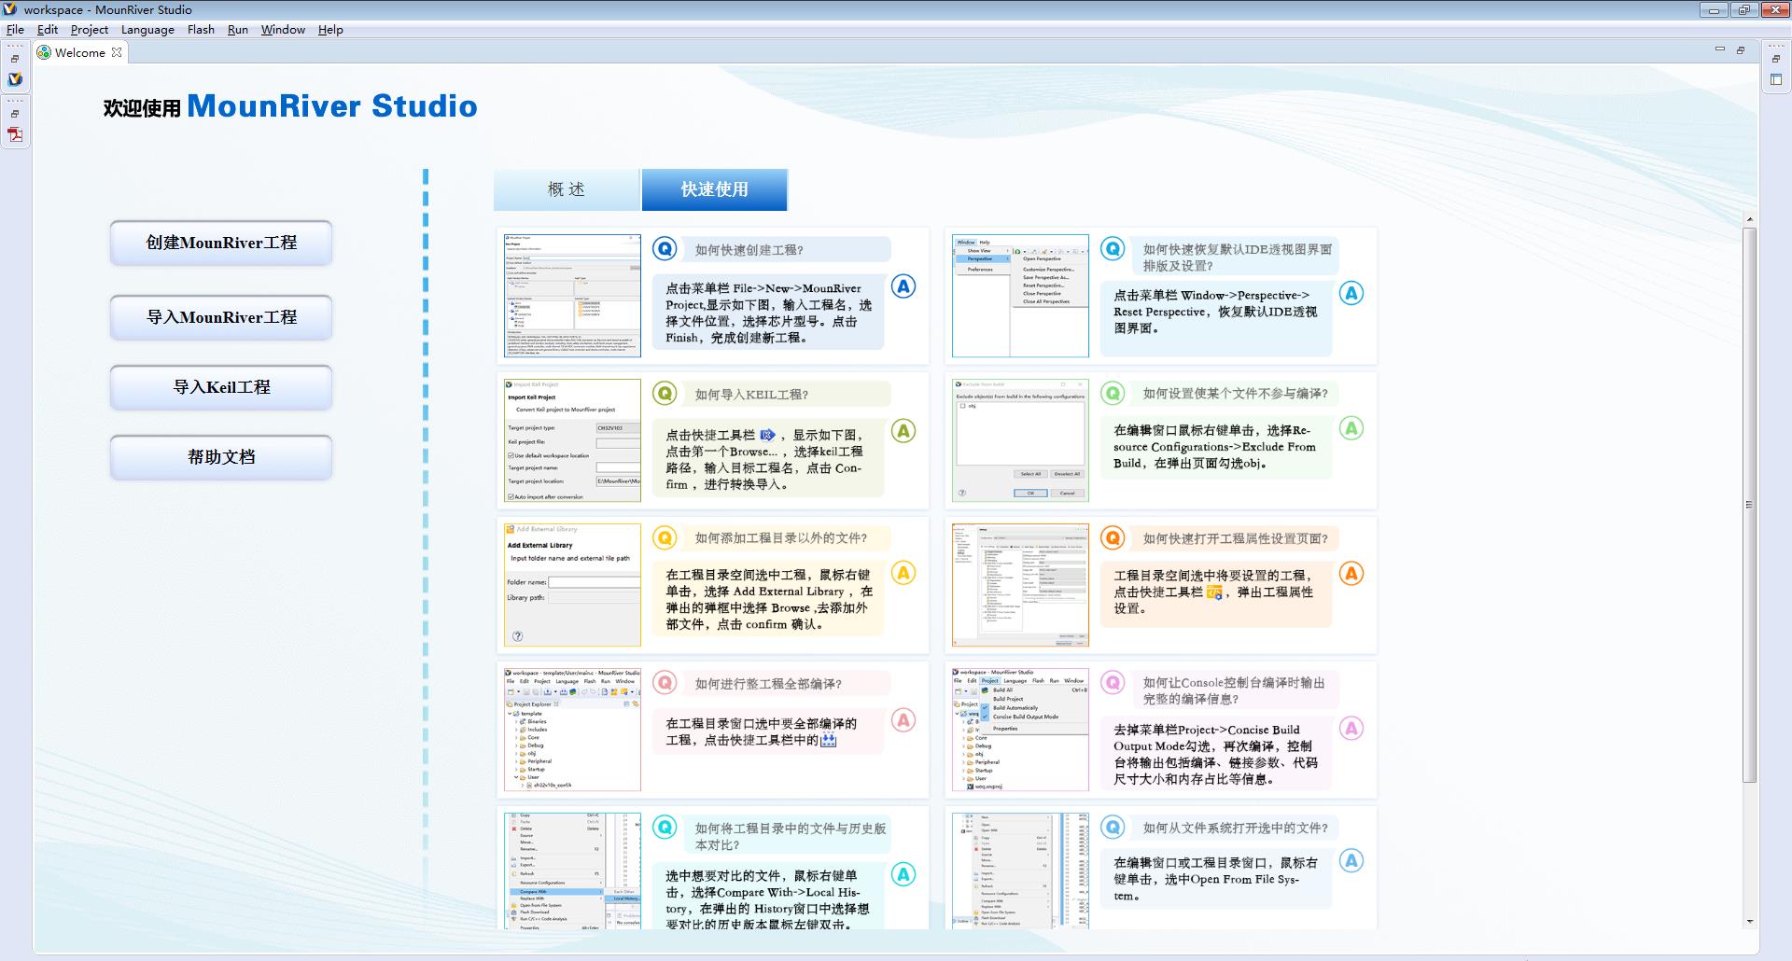Click the A badge beside the File->New->MounRiver Project answer
This screenshot has height=961, width=1792.
coord(903,286)
